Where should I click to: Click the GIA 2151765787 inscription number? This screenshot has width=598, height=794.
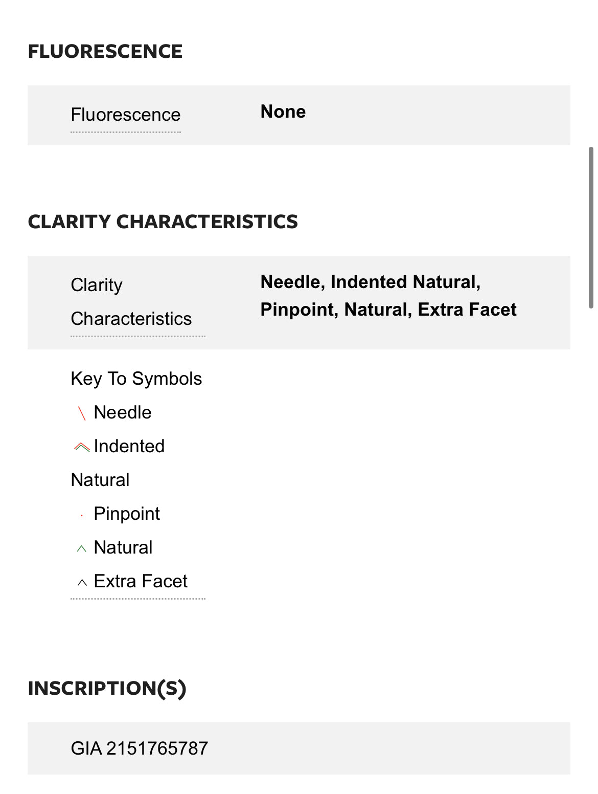(140, 748)
